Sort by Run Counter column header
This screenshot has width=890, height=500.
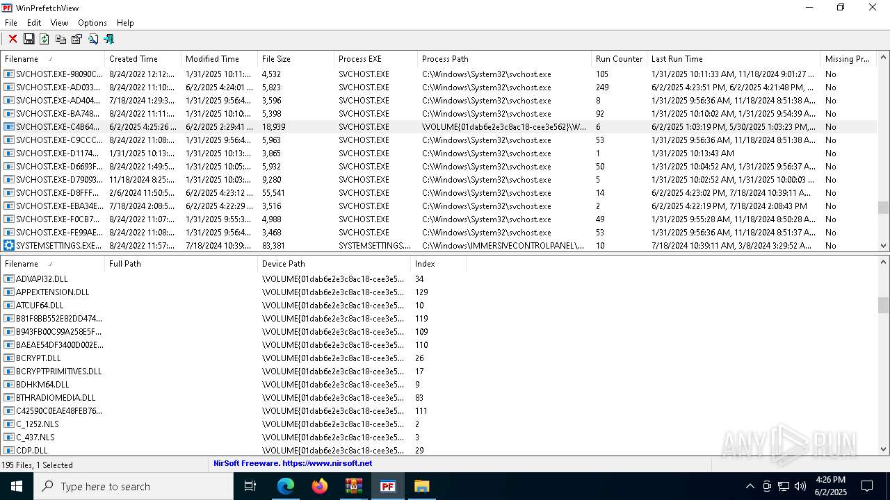pyautogui.click(x=619, y=59)
